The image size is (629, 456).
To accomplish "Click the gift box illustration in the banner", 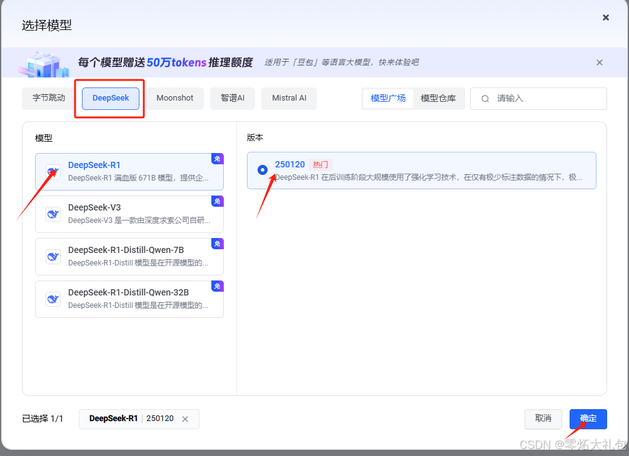I will click(x=44, y=64).
